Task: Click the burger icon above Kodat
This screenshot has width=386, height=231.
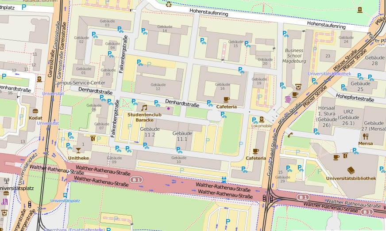Action: pyautogui.click(x=35, y=111)
